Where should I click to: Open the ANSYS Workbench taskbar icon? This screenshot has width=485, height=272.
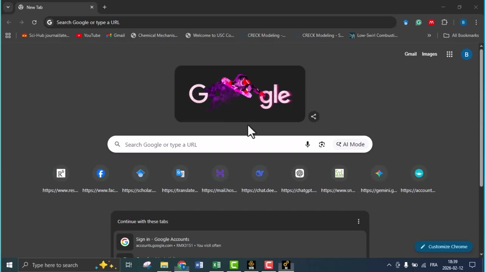coord(251,265)
